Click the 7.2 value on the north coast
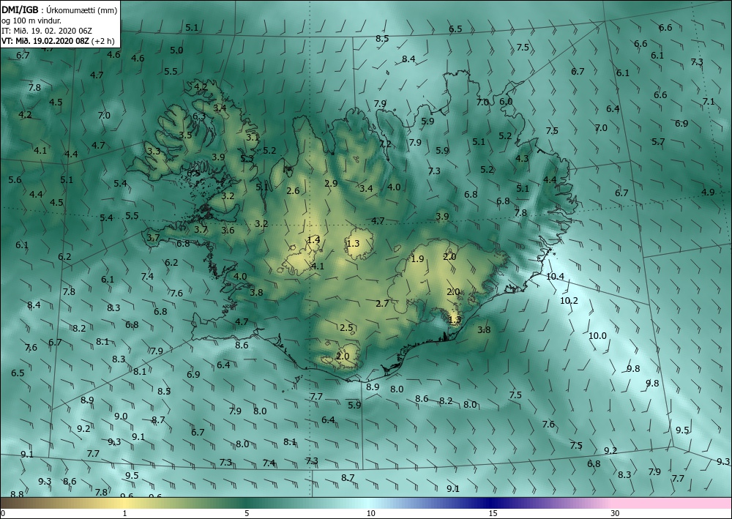 [385, 143]
